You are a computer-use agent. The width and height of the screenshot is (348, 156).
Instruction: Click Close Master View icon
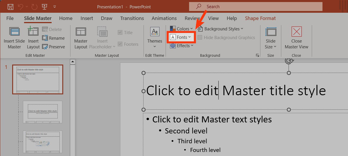click(x=296, y=32)
